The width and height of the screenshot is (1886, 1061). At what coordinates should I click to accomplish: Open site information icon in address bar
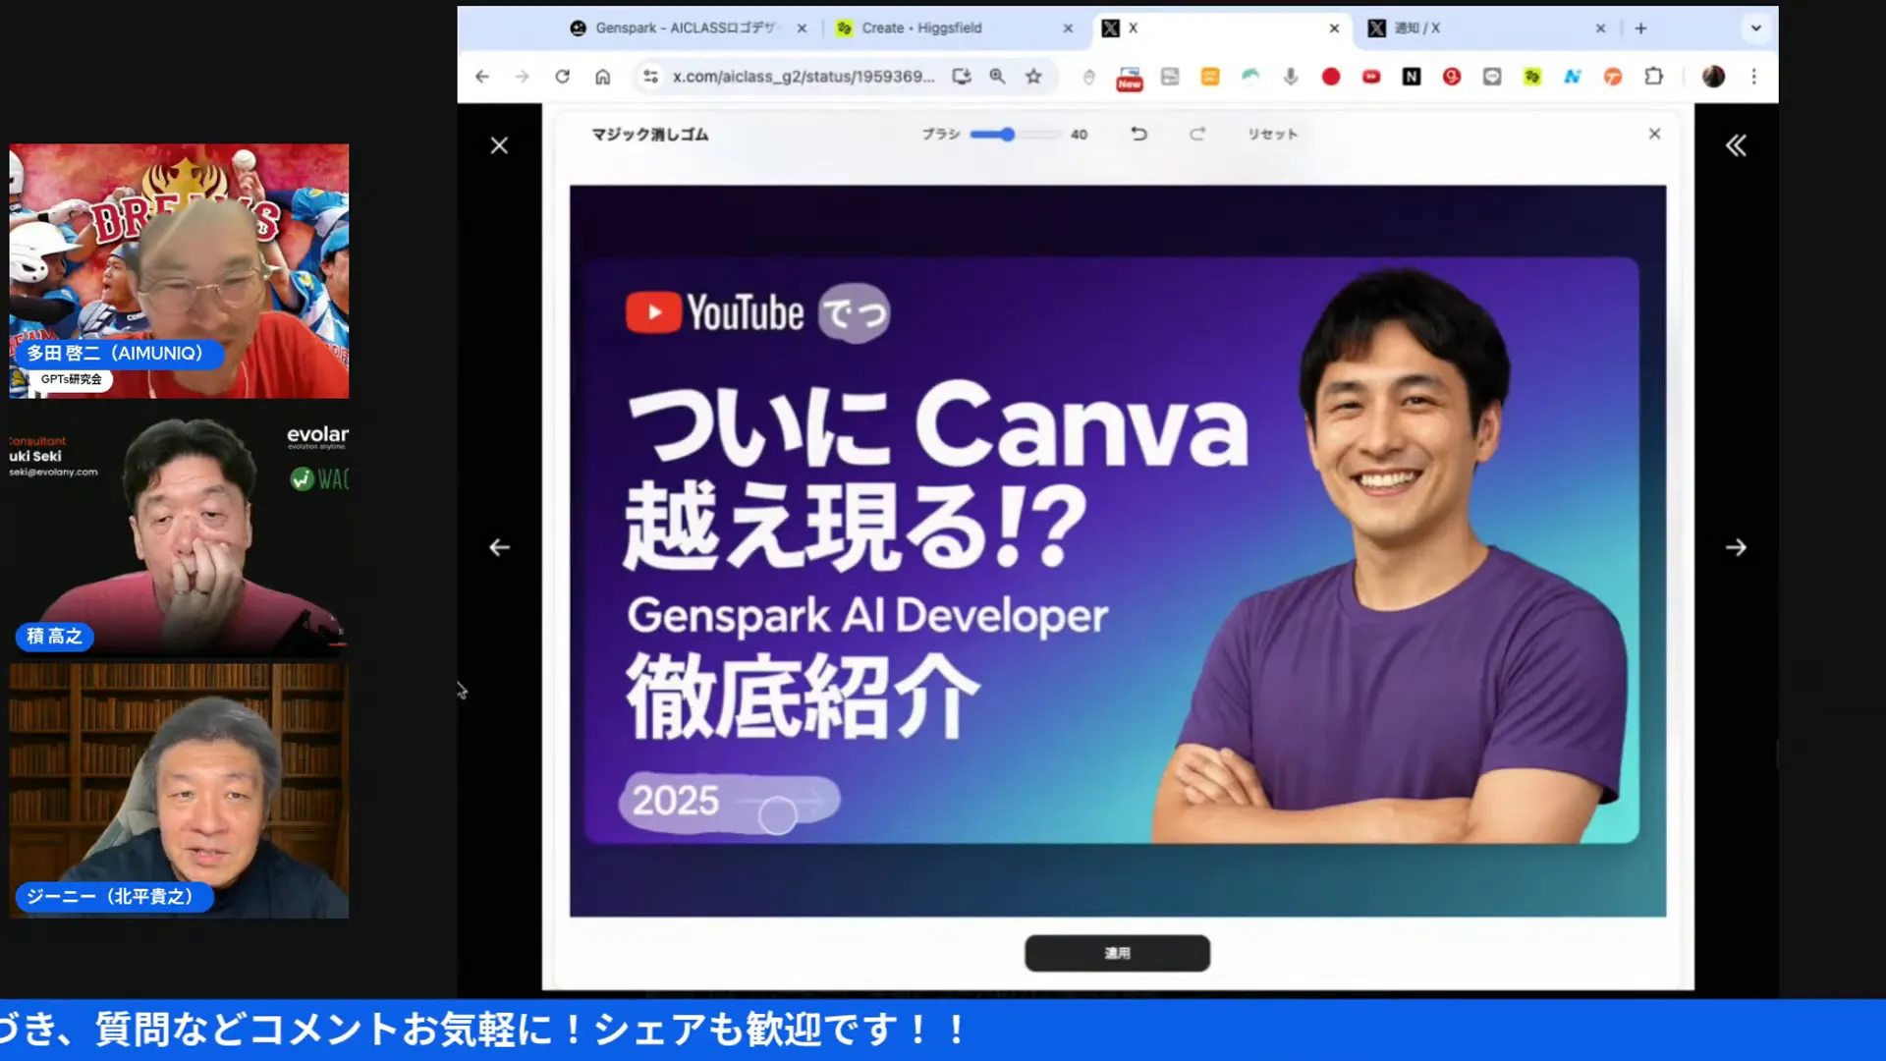coord(650,77)
